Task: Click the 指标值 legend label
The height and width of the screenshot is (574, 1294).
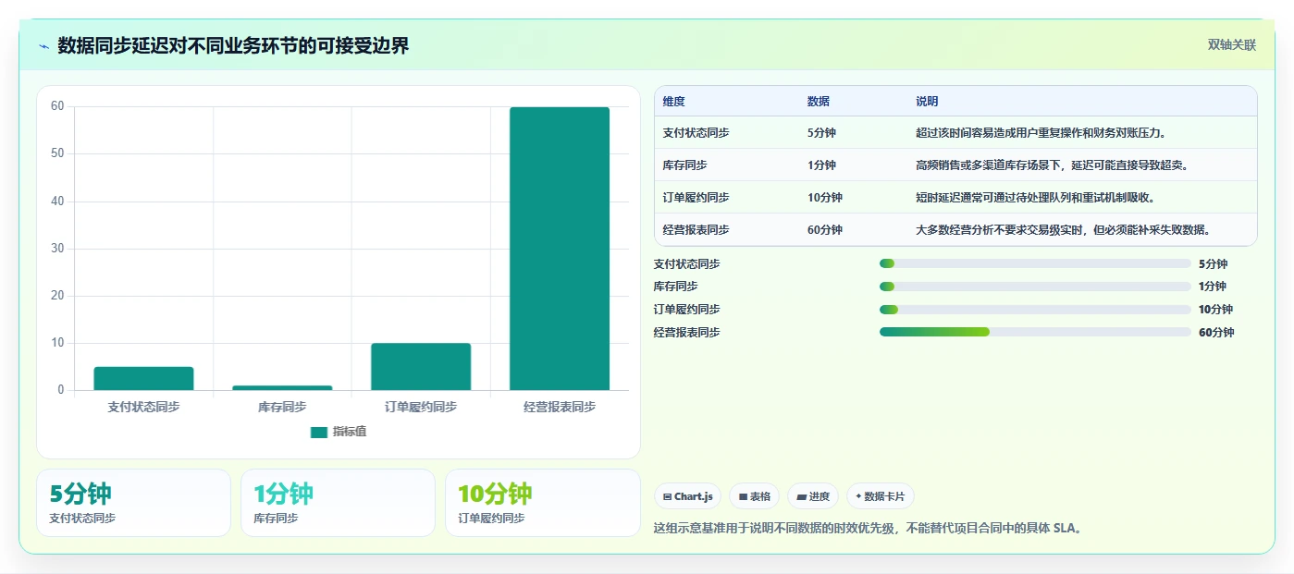Action: 350,432
